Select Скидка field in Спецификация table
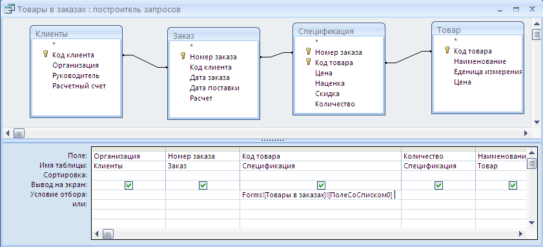 coord(327,94)
